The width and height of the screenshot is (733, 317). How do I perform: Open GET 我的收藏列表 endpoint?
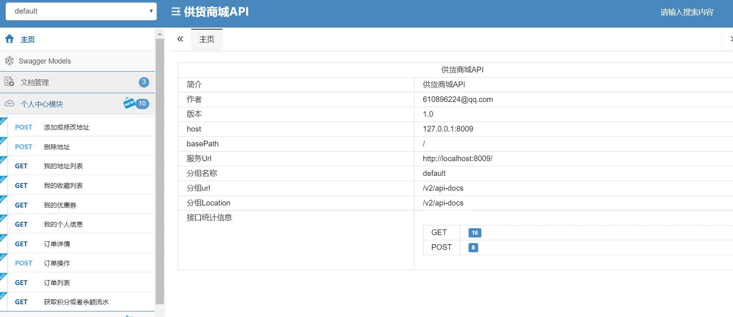pos(63,185)
